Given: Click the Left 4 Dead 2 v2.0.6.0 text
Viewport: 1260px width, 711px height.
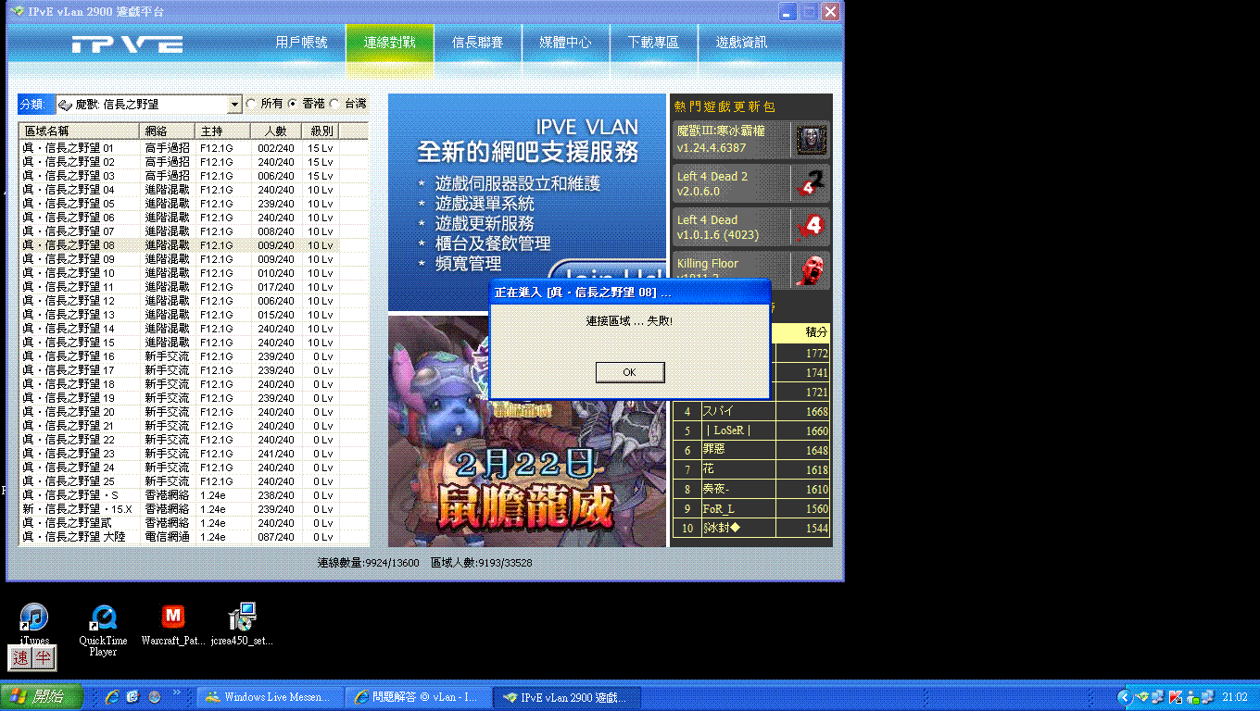Looking at the screenshot, I should (x=712, y=183).
